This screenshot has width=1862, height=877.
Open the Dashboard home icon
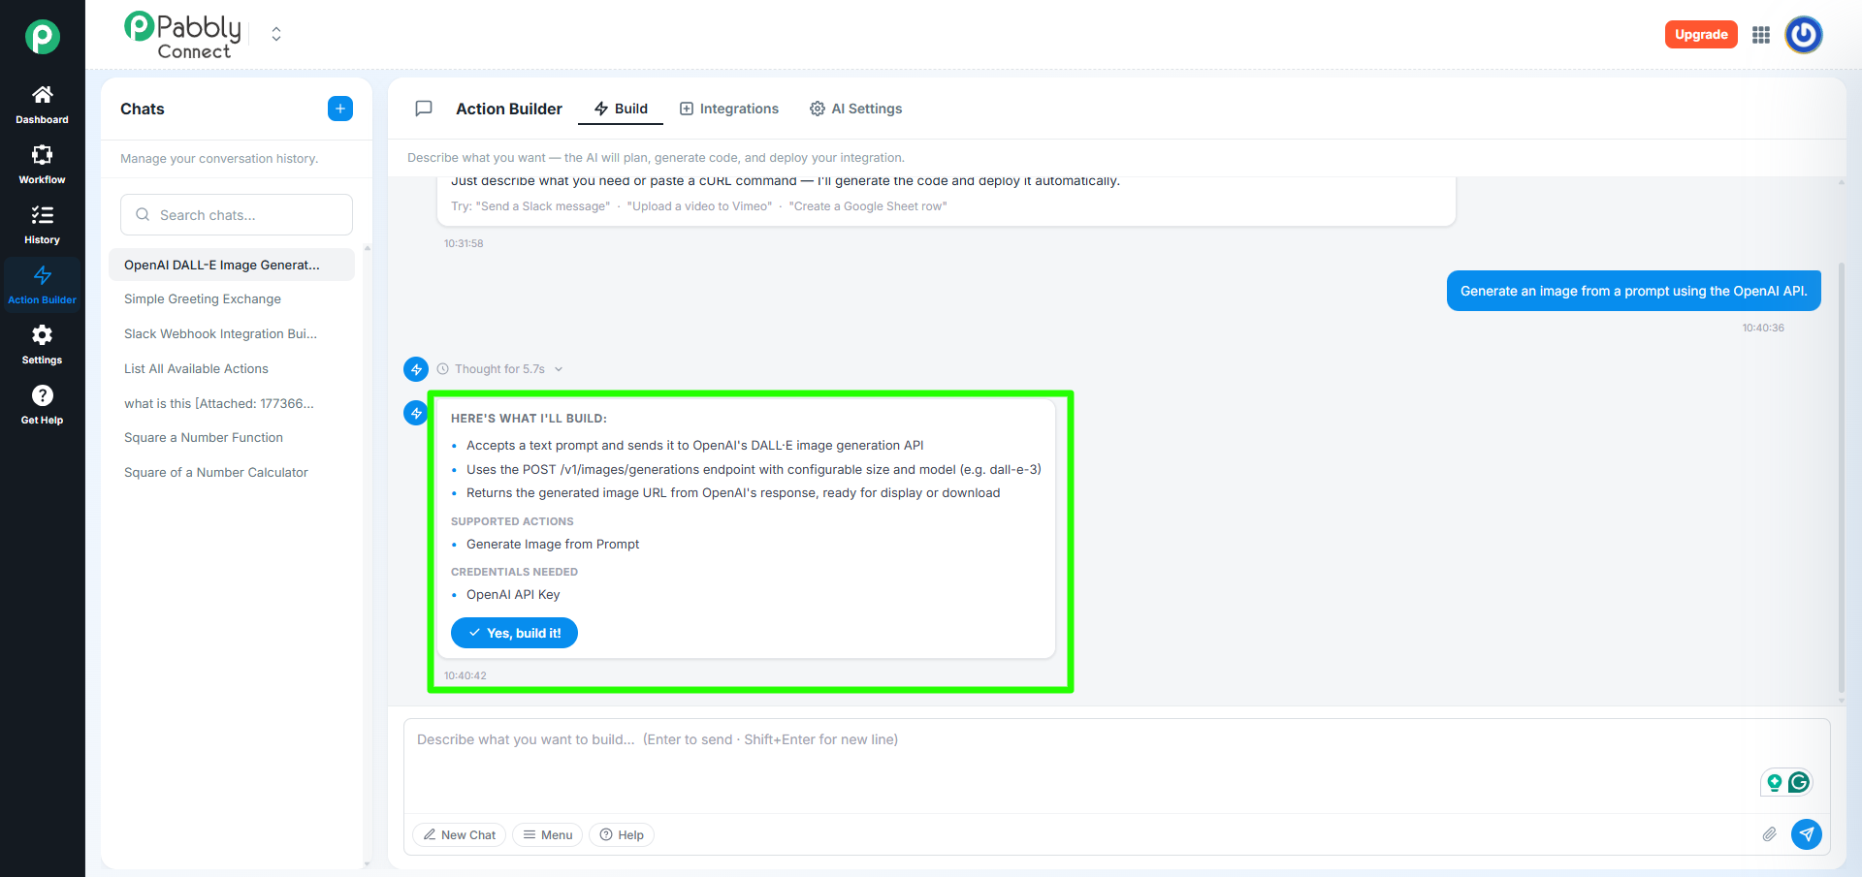[42, 95]
